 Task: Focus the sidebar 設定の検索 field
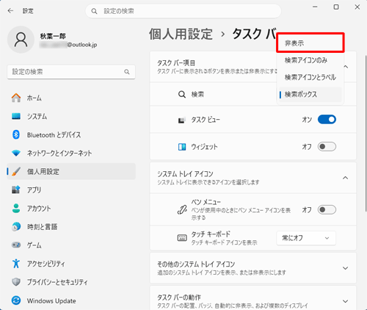pyautogui.click(x=71, y=72)
